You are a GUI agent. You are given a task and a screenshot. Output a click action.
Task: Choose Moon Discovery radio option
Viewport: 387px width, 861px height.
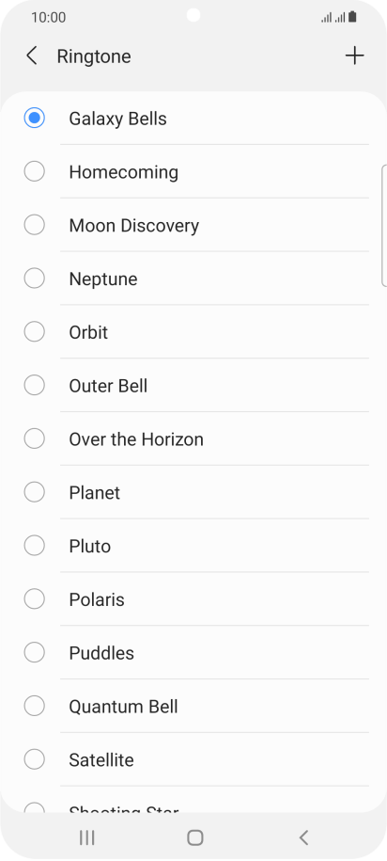point(34,225)
